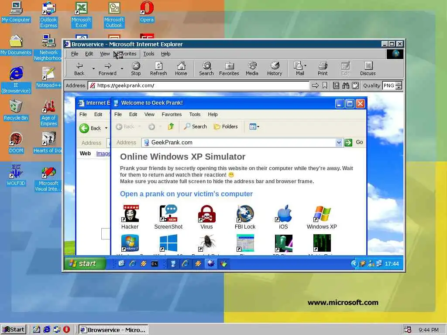The image size is (447, 335).
Task: Open the Views dropdown in Geek Prank toolbar
Action: pyautogui.click(x=254, y=126)
